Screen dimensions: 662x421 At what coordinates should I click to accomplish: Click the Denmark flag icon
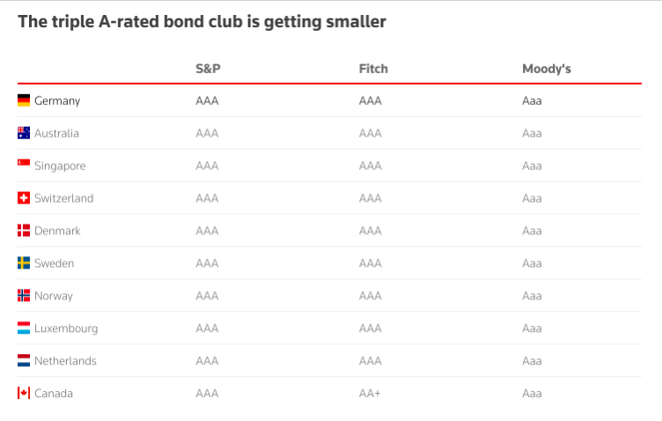pyautogui.click(x=24, y=231)
